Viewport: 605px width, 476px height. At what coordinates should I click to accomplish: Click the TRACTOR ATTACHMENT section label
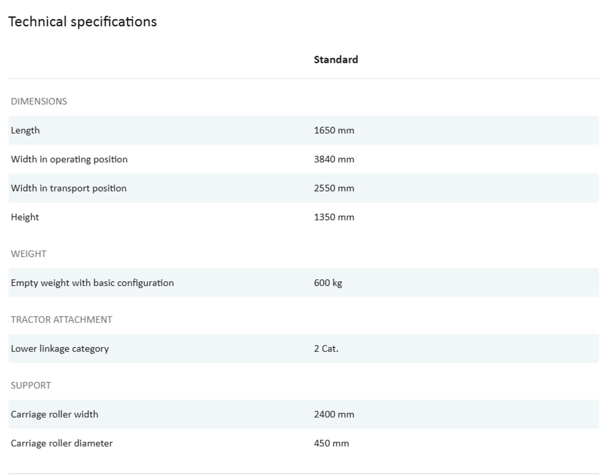pos(62,320)
